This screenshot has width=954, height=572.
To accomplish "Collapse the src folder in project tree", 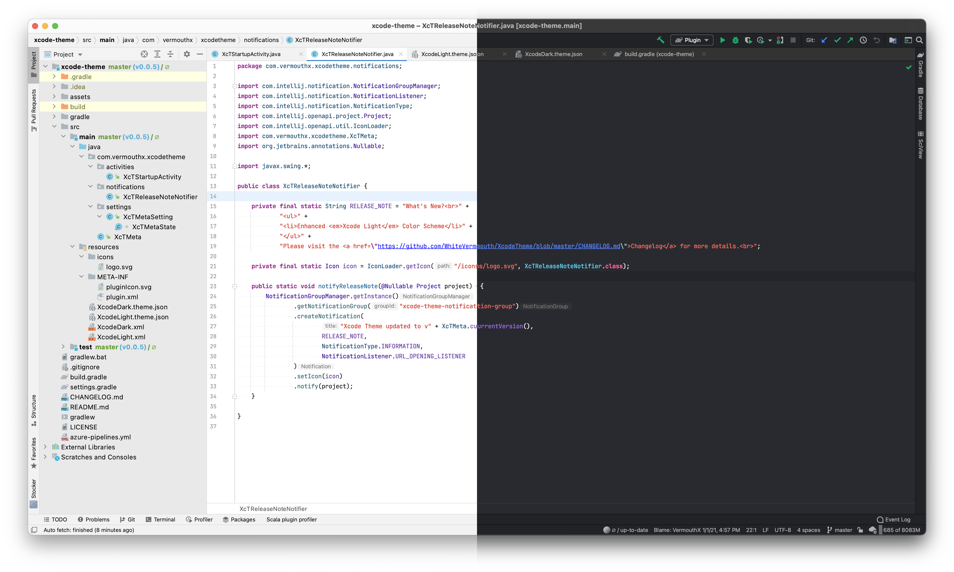I will [x=54, y=126].
